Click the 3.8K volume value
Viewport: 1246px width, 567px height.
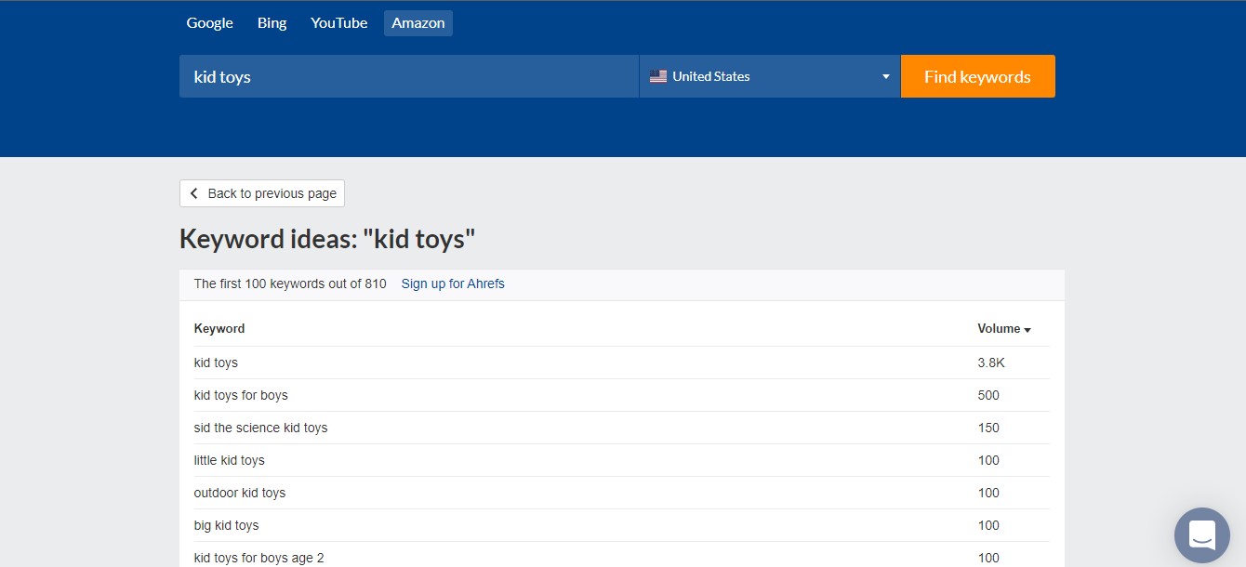(x=991, y=363)
